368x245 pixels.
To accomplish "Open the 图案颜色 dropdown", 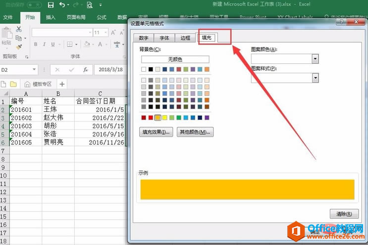I will [x=315, y=59].
